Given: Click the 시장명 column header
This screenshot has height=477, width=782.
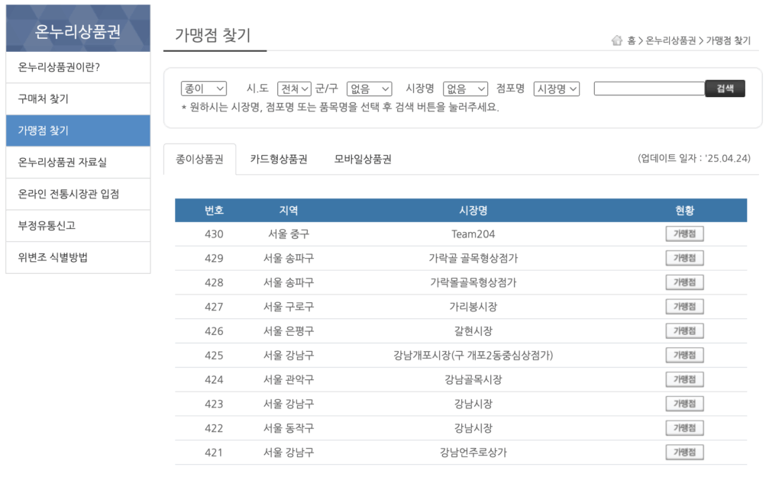Looking at the screenshot, I should coord(473,211).
